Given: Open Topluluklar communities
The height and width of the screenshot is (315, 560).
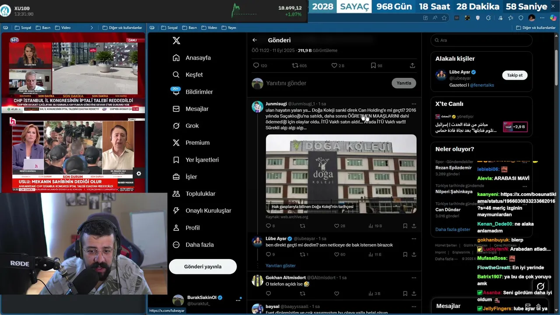Looking at the screenshot, I should [x=195, y=194].
